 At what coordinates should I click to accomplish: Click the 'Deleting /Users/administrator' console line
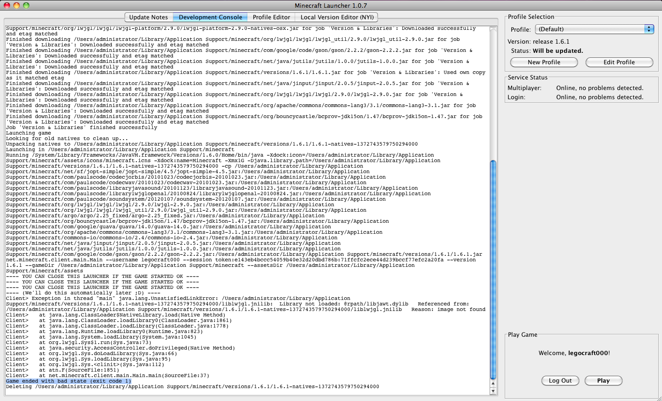coord(193,387)
